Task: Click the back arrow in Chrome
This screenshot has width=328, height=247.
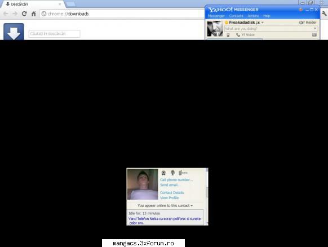Action: coord(6,14)
